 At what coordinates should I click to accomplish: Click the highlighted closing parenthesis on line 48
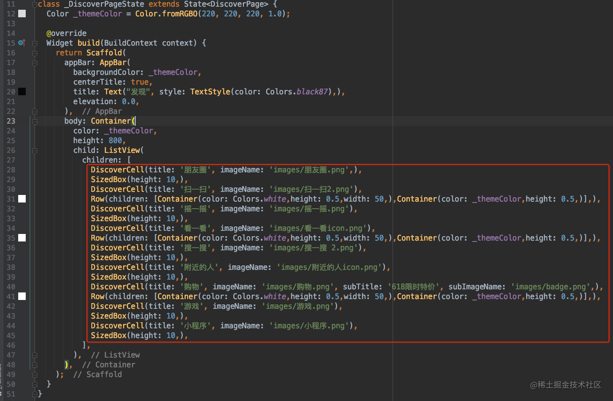tap(67, 365)
